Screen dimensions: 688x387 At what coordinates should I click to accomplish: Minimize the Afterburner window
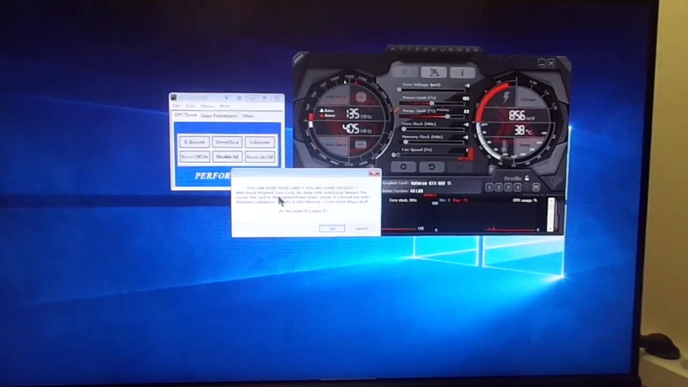tap(542, 63)
